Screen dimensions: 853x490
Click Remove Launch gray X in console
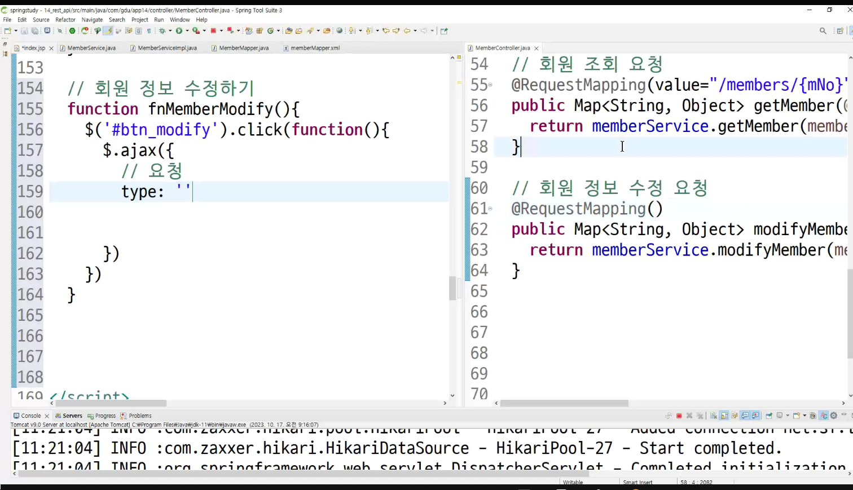pyautogui.click(x=689, y=416)
